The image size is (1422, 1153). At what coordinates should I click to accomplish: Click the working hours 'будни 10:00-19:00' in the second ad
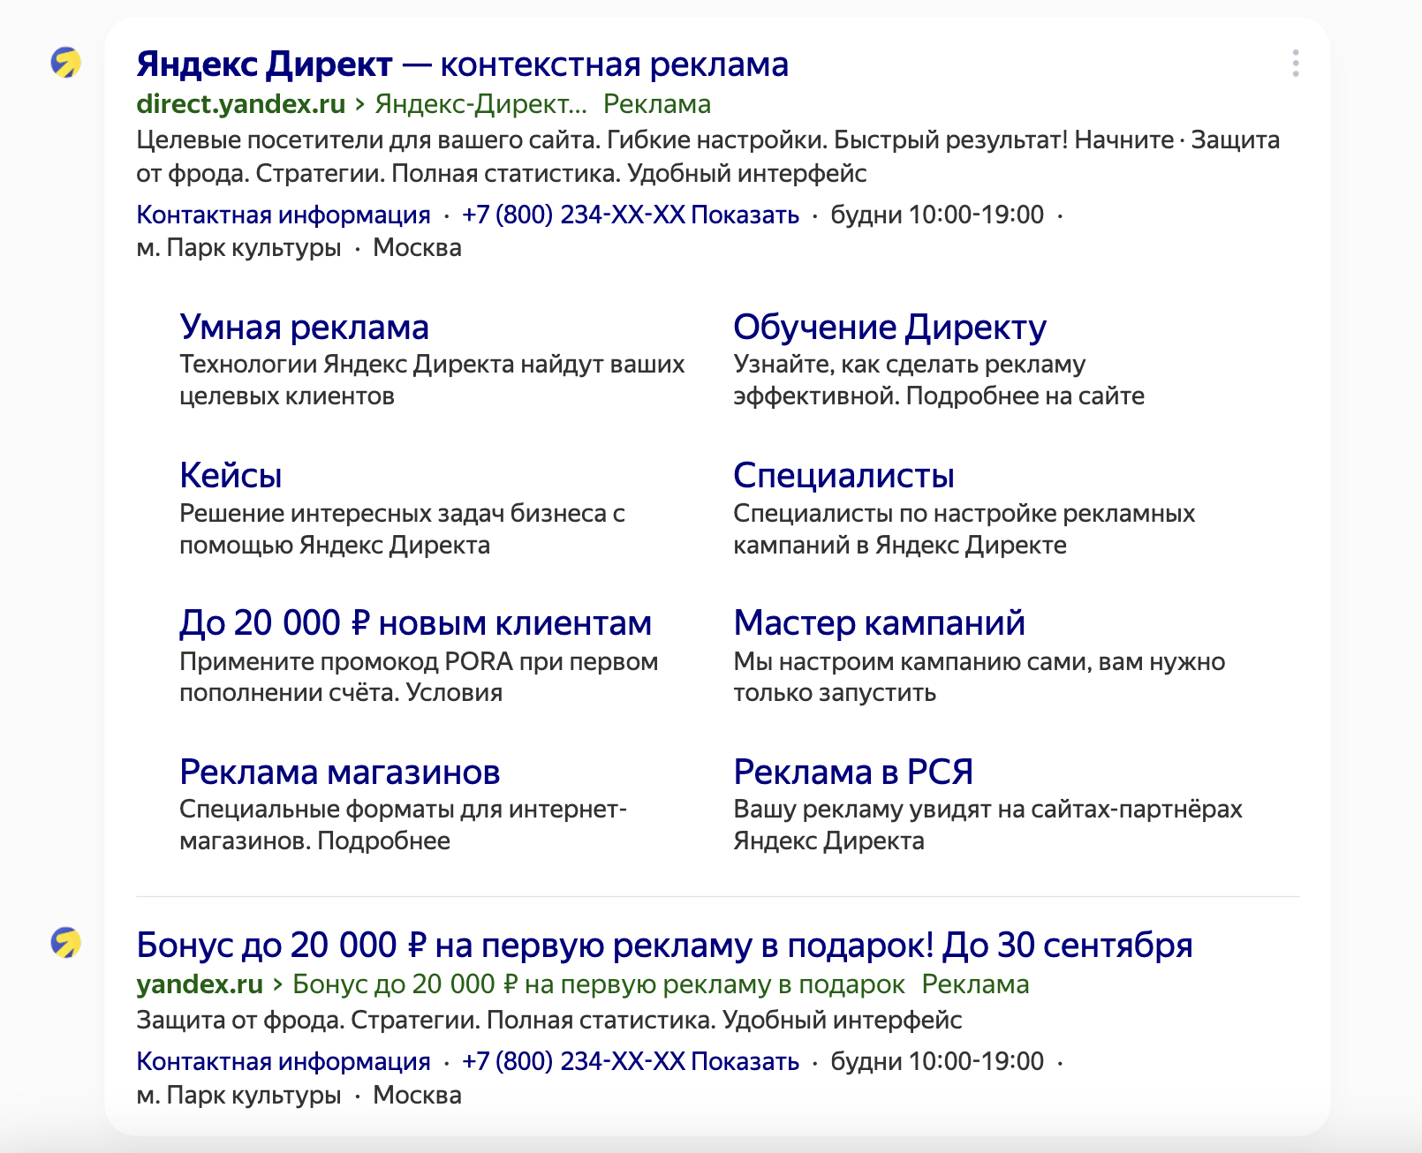click(937, 1061)
